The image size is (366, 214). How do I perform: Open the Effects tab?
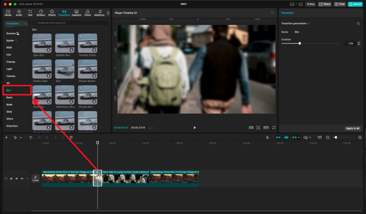(x=52, y=13)
